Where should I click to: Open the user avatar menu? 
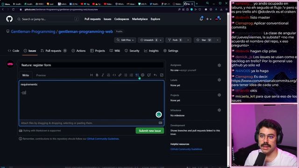[218, 19]
